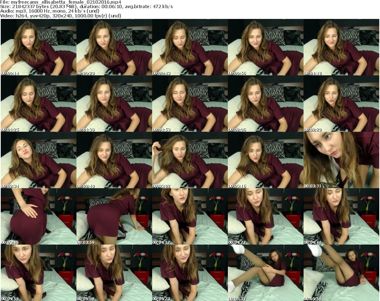Click the thumbnail timestamped 00:00:14
This screenshot has height=301, width=380.
[39, 48]
